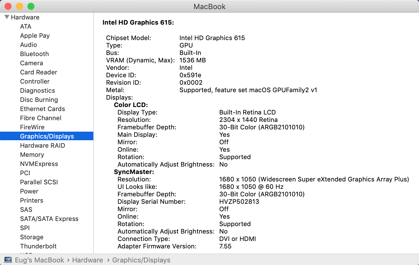Click the Device ID value 0x591e

[190, 75]
